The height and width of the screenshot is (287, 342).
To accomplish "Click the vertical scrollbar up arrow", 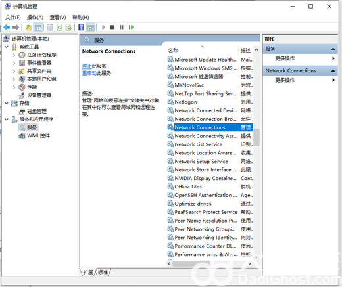I will (256, 50).
